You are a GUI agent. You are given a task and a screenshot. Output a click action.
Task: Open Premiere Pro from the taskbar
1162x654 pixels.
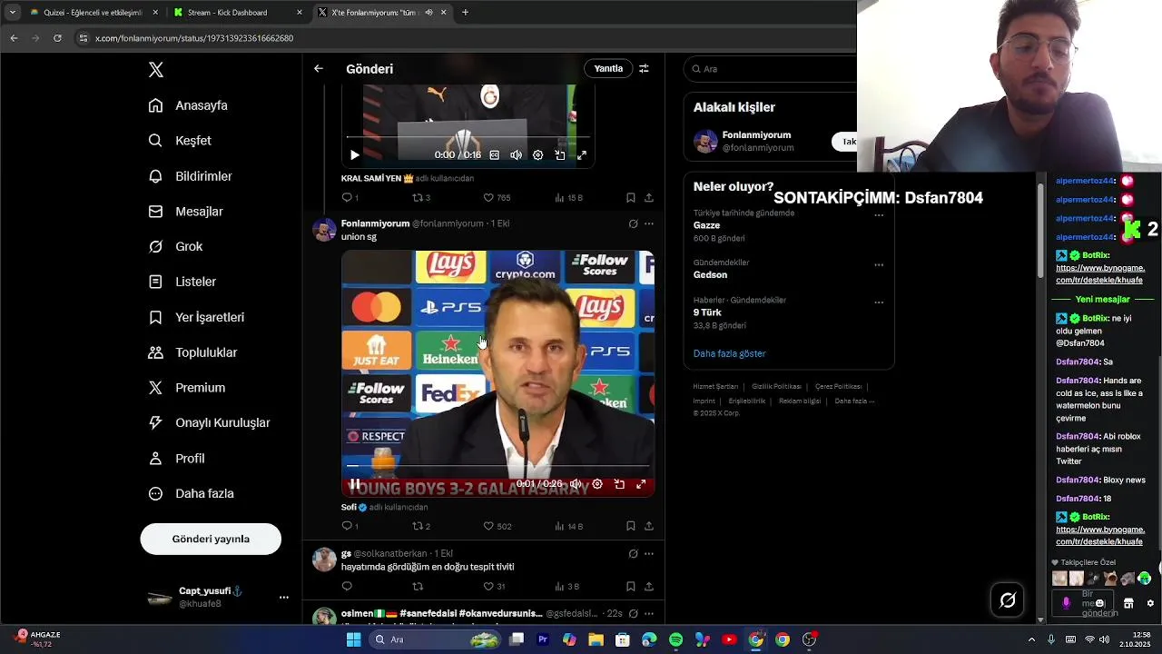tap(543, 639)
